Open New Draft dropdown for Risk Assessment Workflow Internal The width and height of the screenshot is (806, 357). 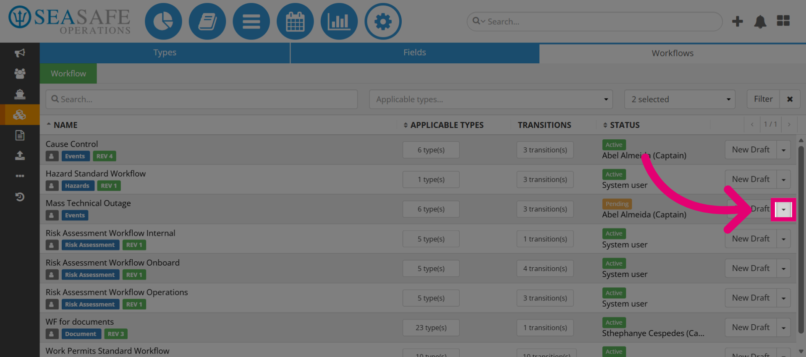click(784, 239)
